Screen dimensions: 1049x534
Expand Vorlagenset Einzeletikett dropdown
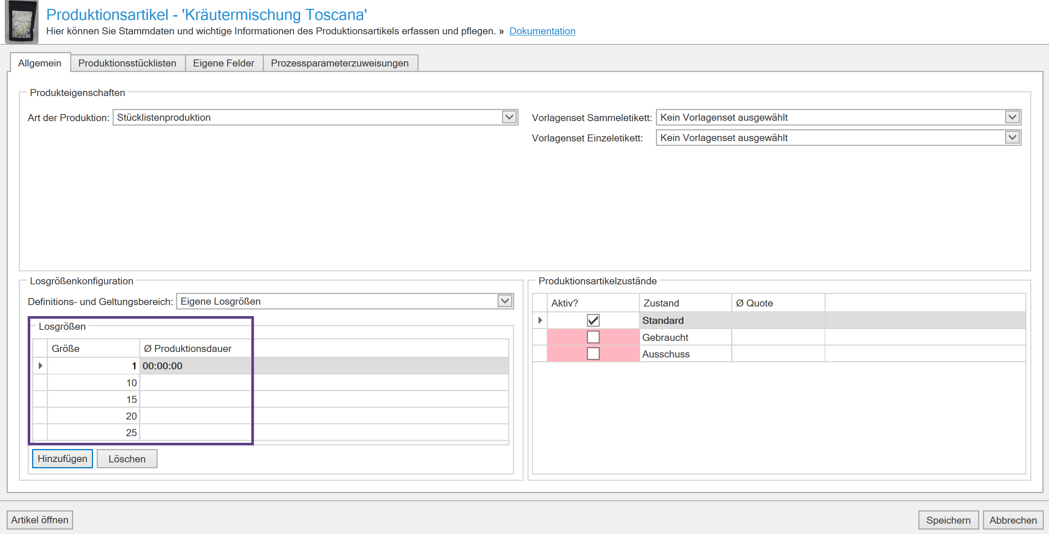(1012, 138)
